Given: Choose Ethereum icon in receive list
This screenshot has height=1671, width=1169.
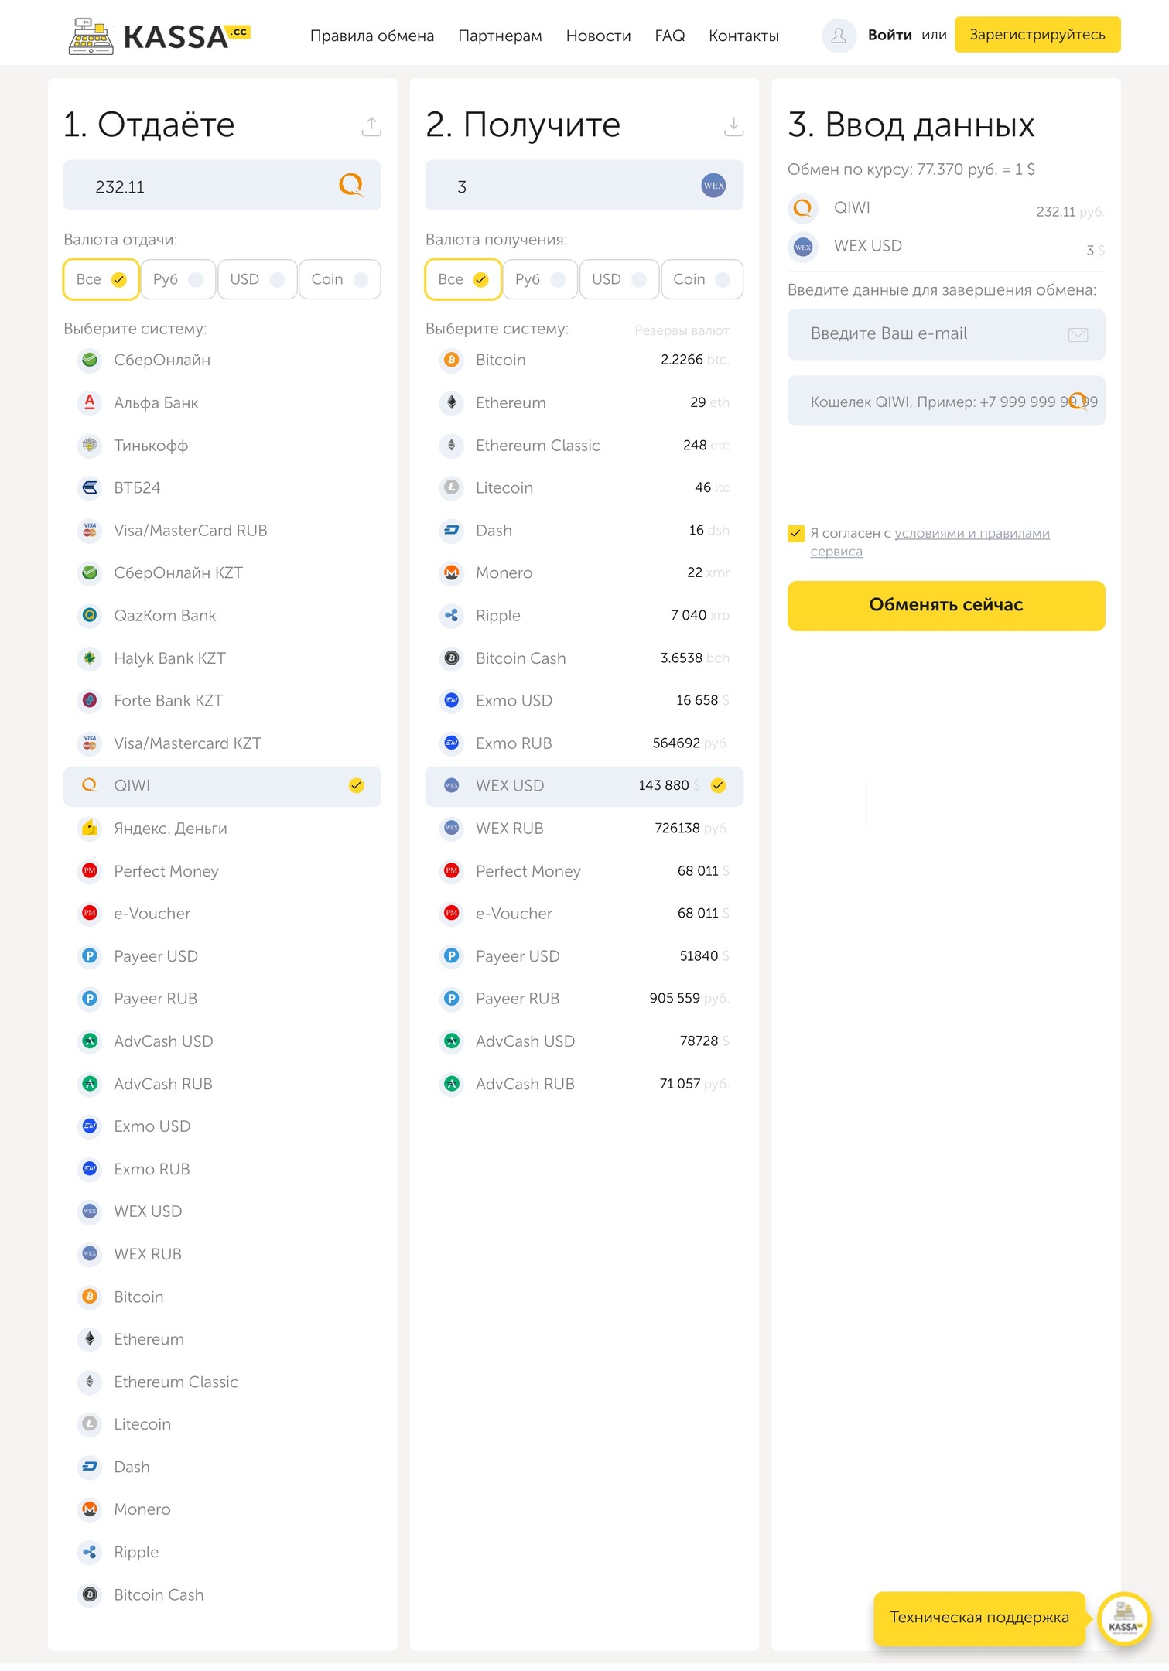Looking at the screenshot, I should click(x=452, y=402).
